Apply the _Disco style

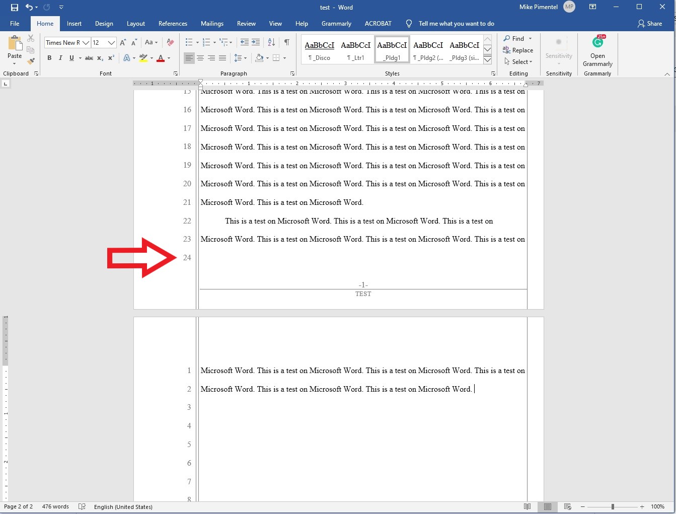320,49
